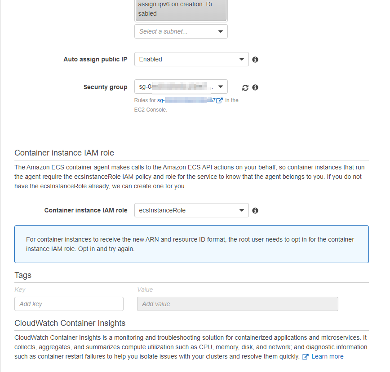
Task: Click the external-link icon before Learn more
Action: click(x=305, y=357)
